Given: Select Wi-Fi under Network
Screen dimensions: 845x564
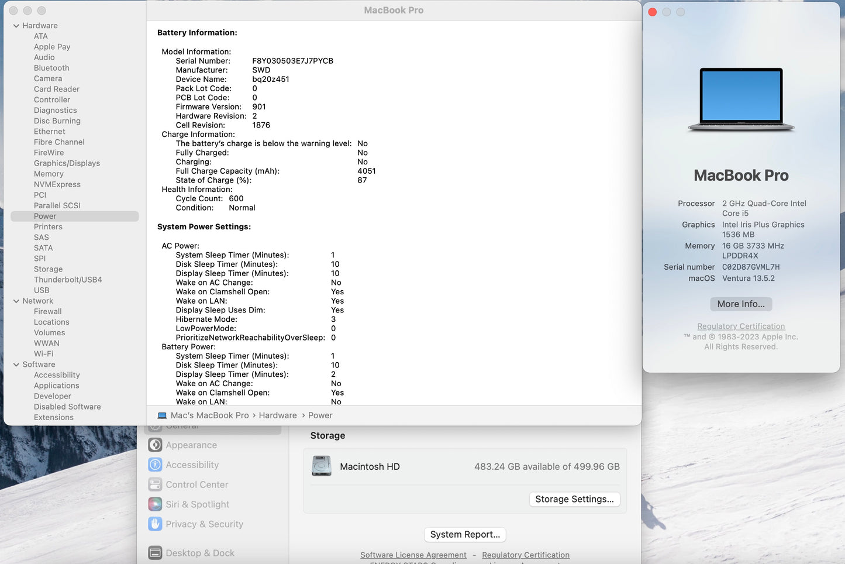Looking at the screenshot, I should (x=43, y=353).
